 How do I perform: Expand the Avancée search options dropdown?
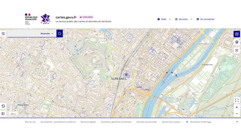(47, 33)
